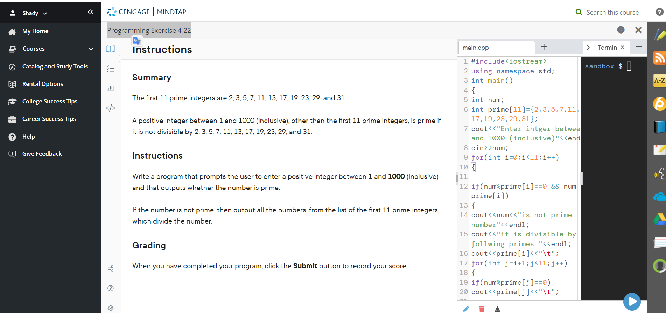The width and height of the screenshot is (666, 313).
Task: Click the My Home house icon
Action: click(x=12, y=31)
